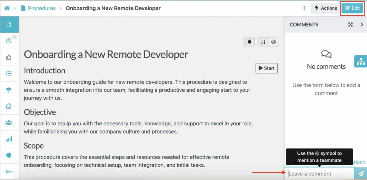Toggle the globe public visibility button
This screenshot has height=180, width=367.
point(273,42)
